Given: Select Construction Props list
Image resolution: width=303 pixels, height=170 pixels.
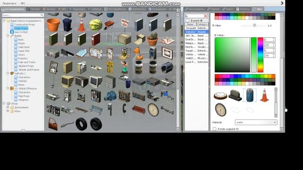Looking at the screenshot, I should [25, 25].
